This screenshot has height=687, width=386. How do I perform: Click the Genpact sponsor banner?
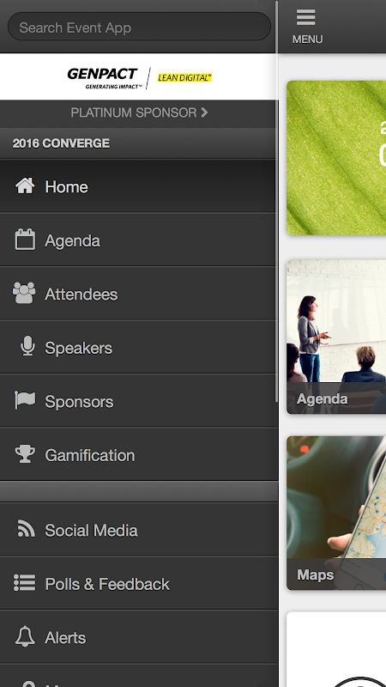(x=139, y=77)
